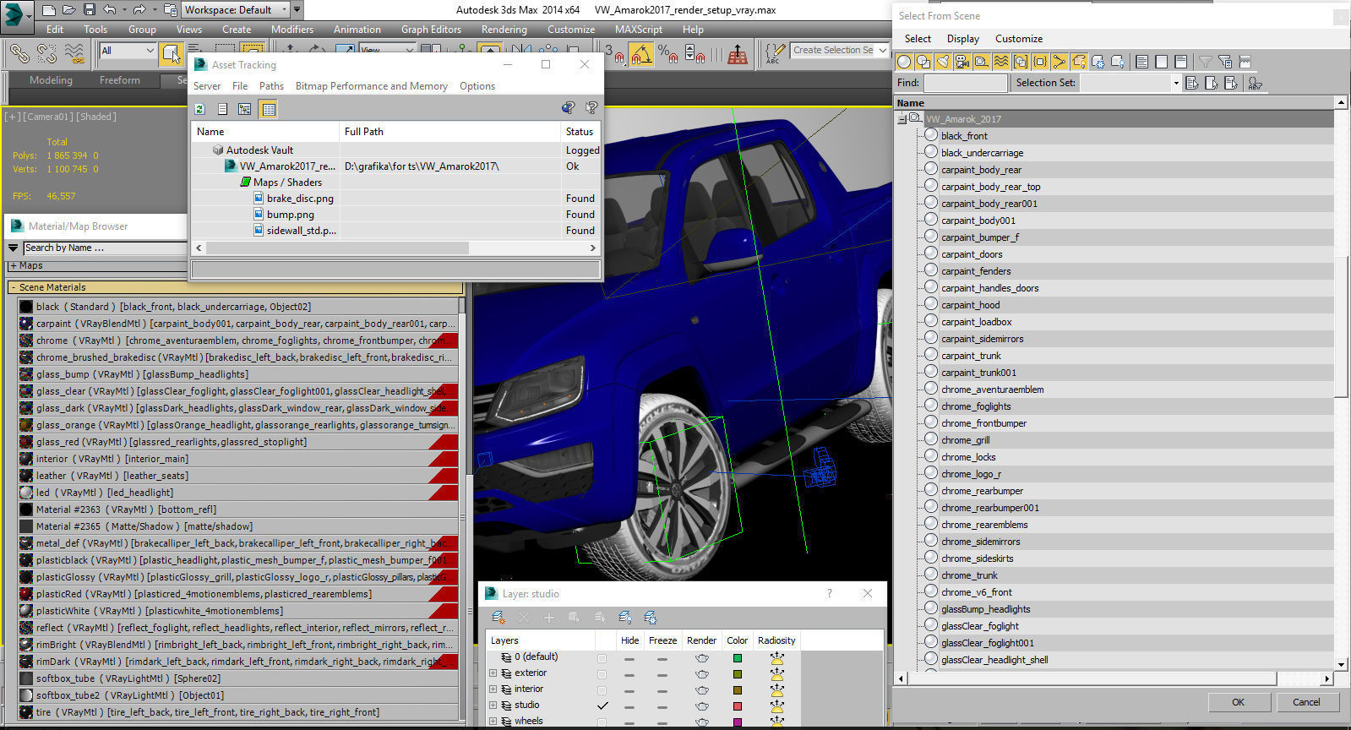Click the Status column header in Asset Tracking
The image size is (1351, 730).
point(580,132)
